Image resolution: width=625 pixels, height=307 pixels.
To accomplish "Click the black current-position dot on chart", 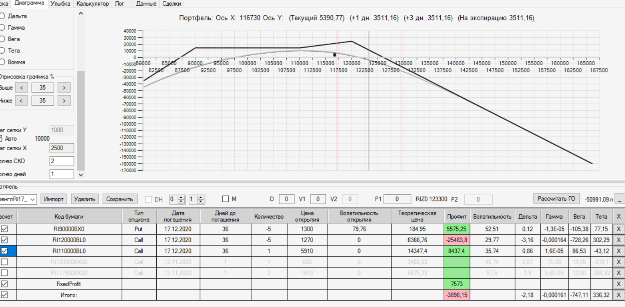I will (335, 55).
